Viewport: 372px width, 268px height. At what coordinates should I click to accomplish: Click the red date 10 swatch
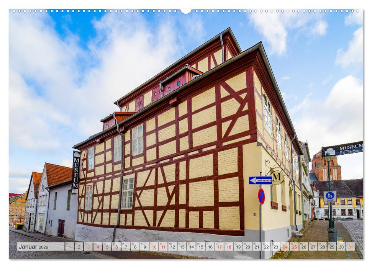(154, 247)
